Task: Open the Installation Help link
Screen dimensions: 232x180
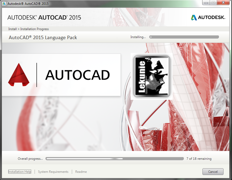Action: point(20,172)
